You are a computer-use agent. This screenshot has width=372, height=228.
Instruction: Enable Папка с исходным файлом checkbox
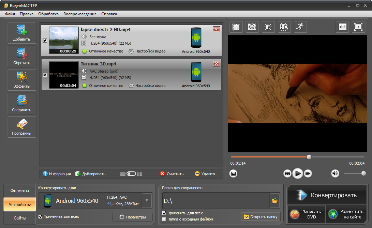(x=164, y=219)
